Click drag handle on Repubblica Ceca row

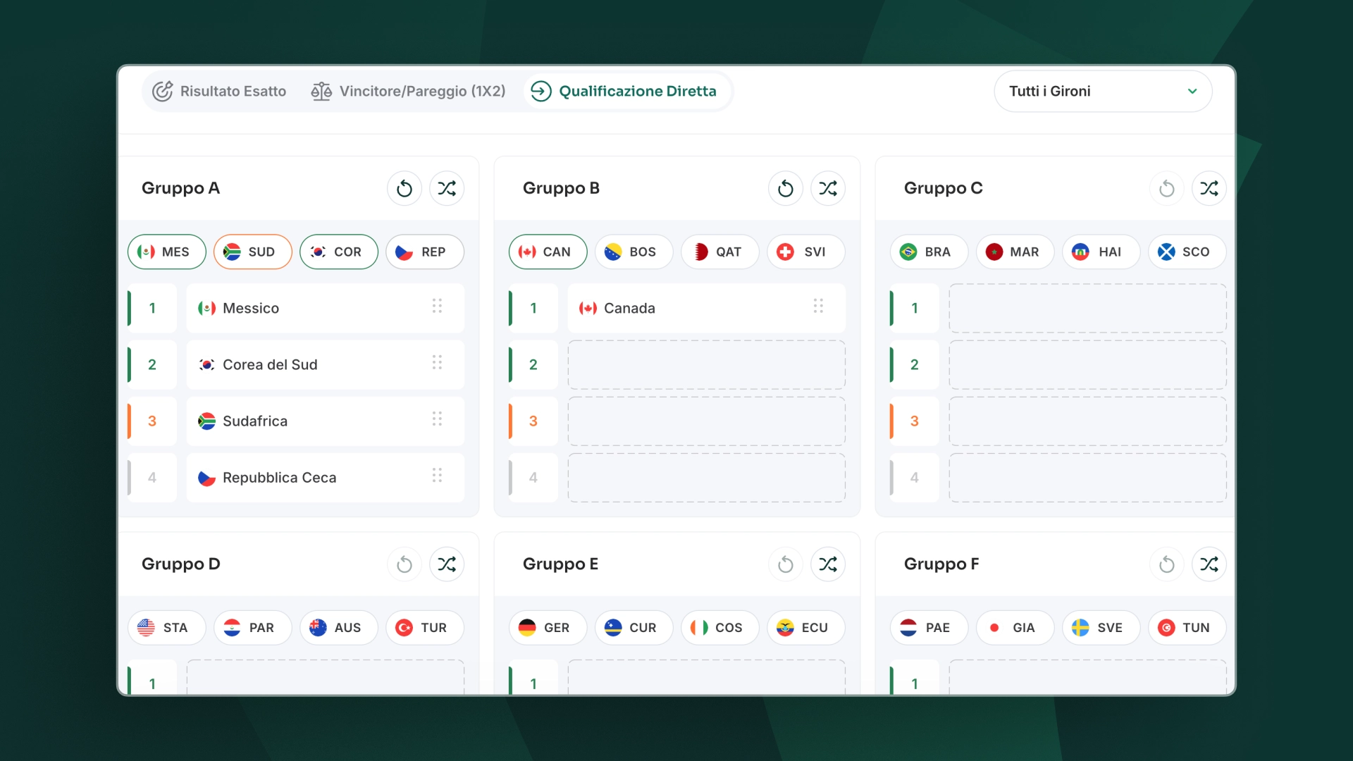(x=437, y=476)
